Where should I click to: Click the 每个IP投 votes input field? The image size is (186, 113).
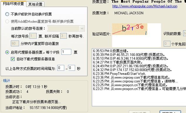66,52
